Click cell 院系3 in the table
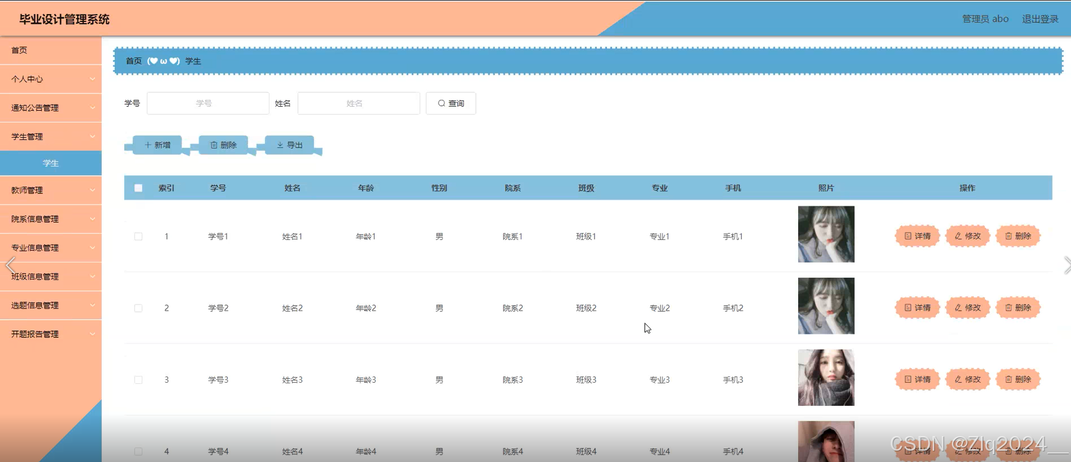This screenshot has height=462, width=1071. (x=512, y=380)
